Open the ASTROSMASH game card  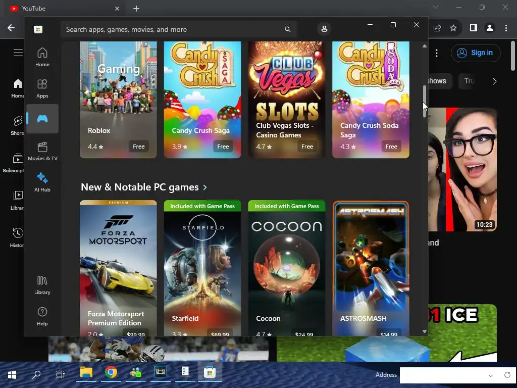click(371, 268)
